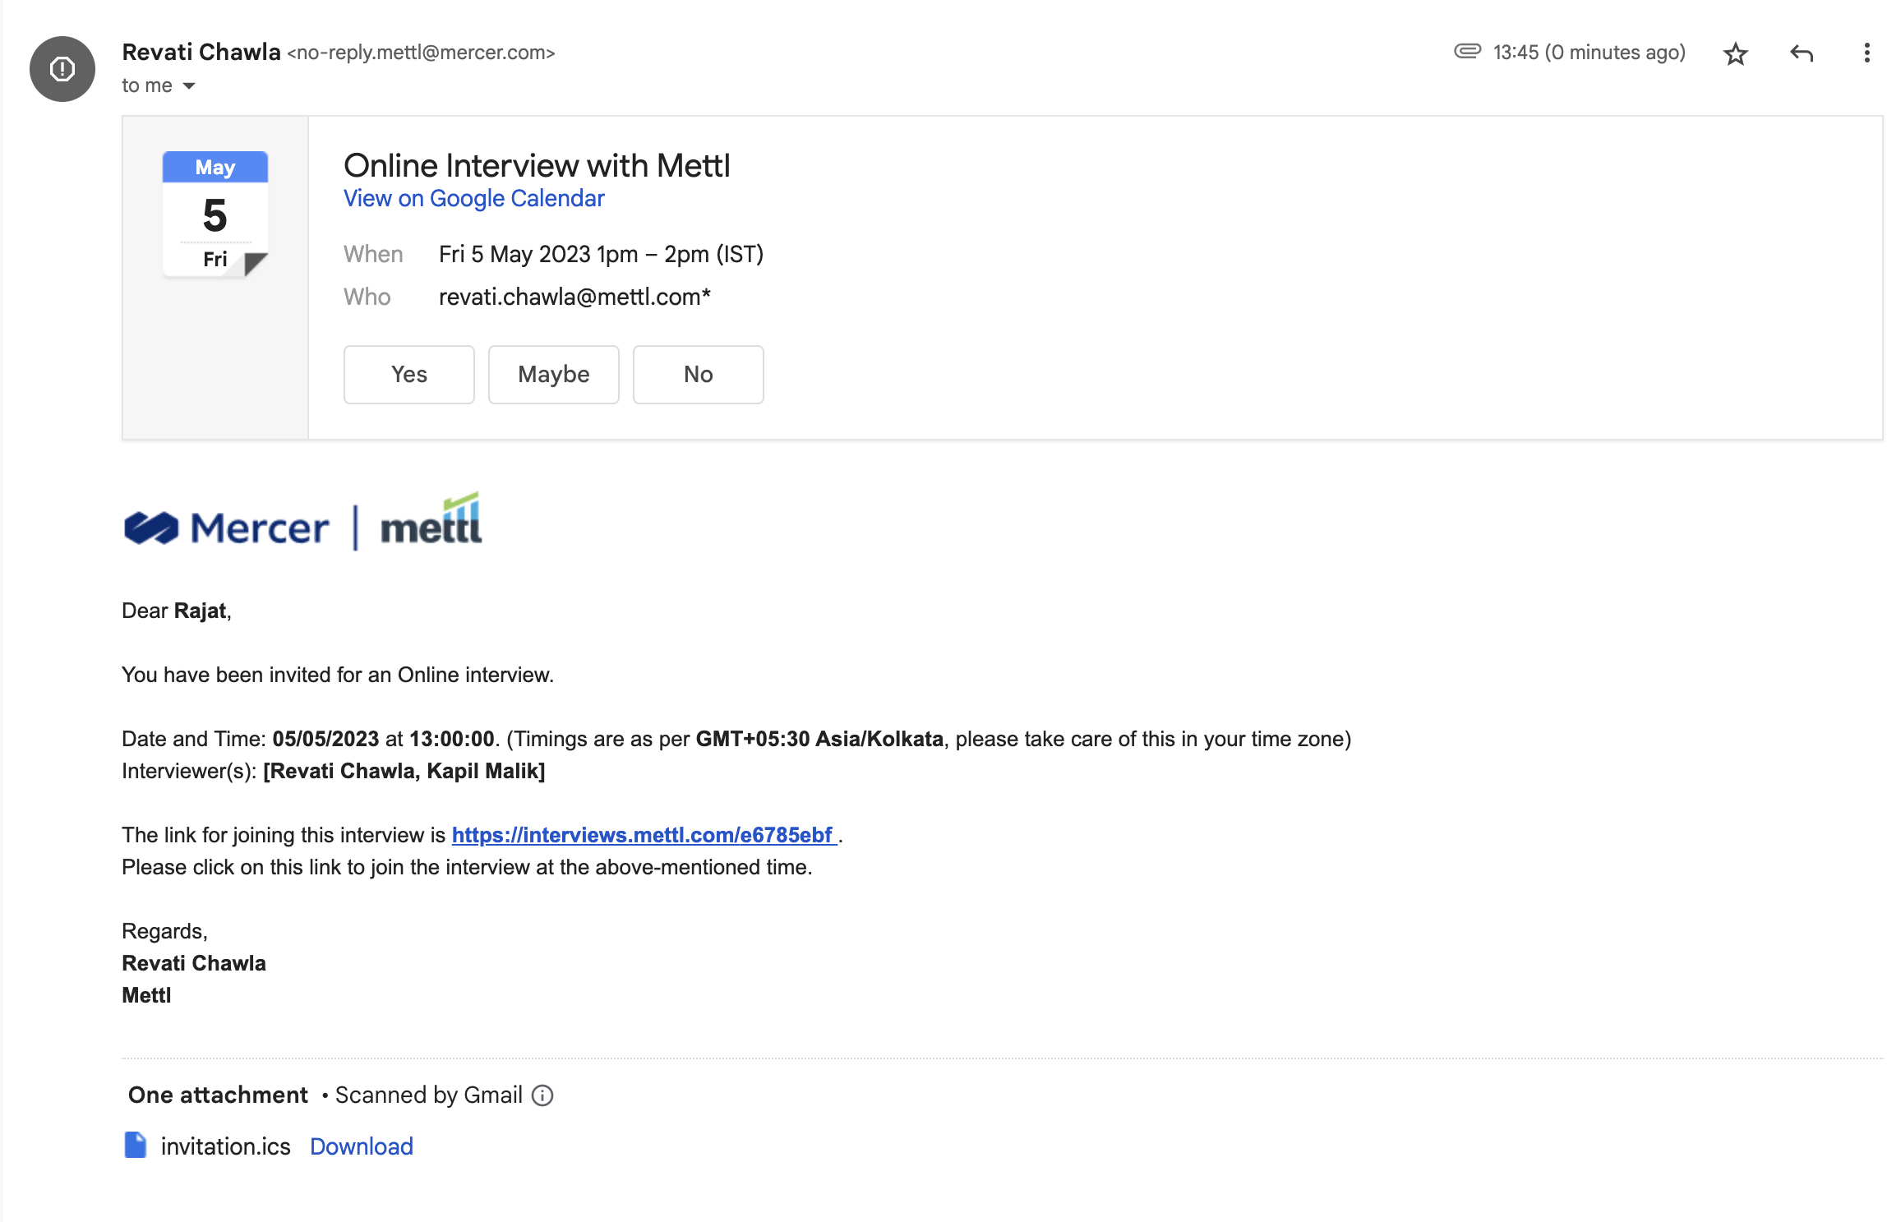Image resolution: width=1887 pixels, height=1222 pixels.
Task: Click the 13:45 email timestamp
Action: 1589,53
